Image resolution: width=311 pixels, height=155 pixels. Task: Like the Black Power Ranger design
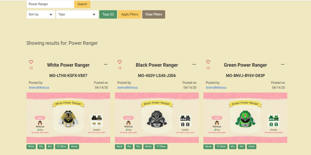pos(119,62)
